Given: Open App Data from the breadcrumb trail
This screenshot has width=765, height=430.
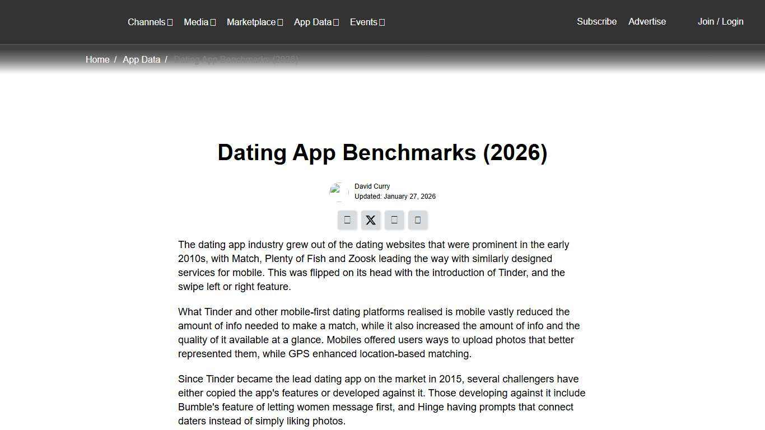Looking at the screenshot, I should [141, 59].
